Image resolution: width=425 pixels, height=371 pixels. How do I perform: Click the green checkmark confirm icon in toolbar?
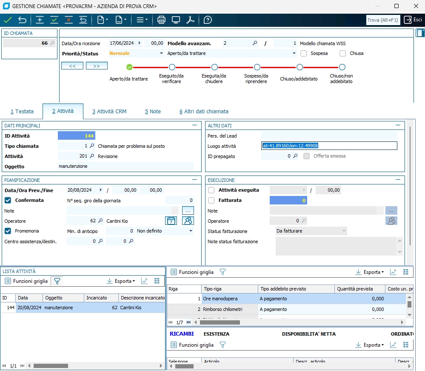click(x=8, y=20)
